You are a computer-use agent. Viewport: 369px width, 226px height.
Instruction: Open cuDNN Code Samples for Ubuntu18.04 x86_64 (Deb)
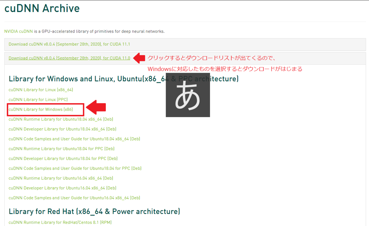coord(74,139)
